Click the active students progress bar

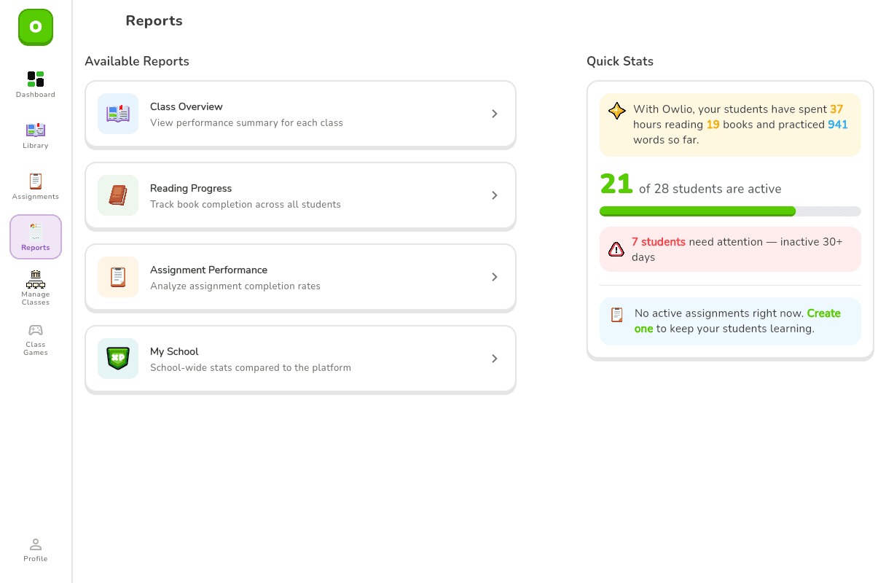730,211
